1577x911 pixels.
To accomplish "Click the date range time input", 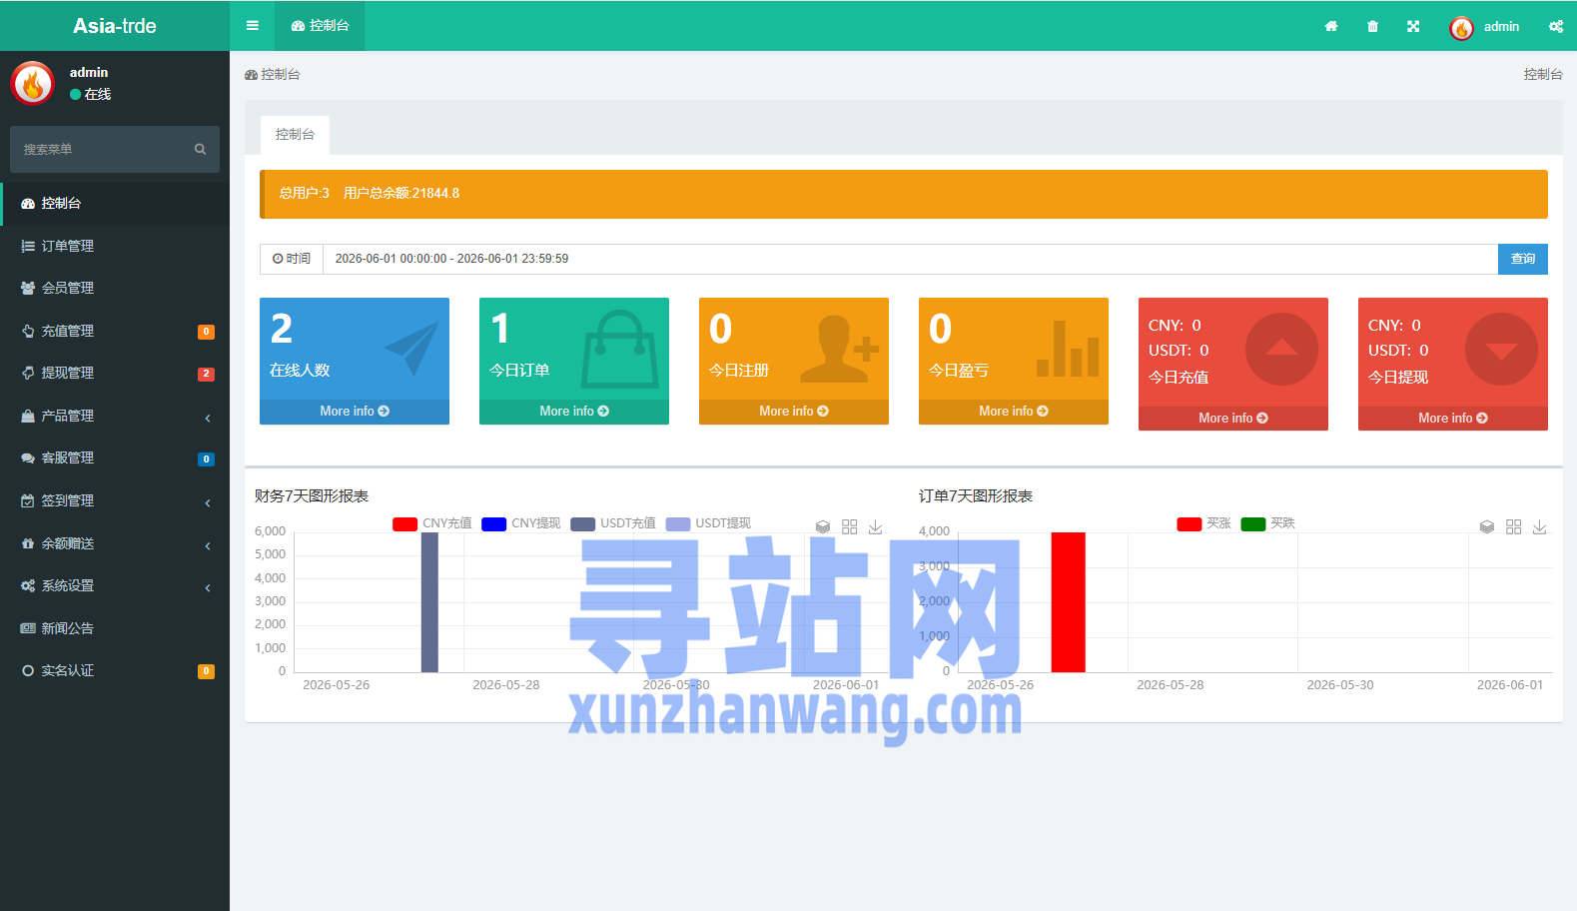I will (910, 259).
